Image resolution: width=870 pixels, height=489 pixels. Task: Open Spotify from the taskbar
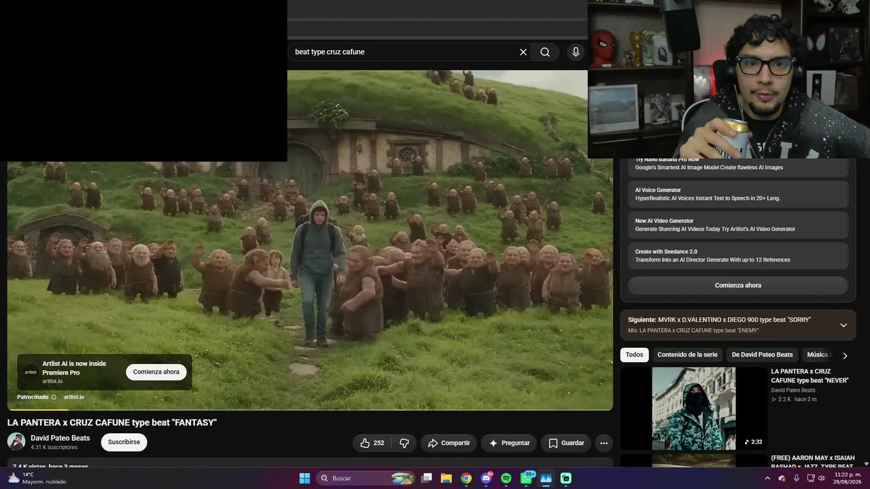[506, 478]
